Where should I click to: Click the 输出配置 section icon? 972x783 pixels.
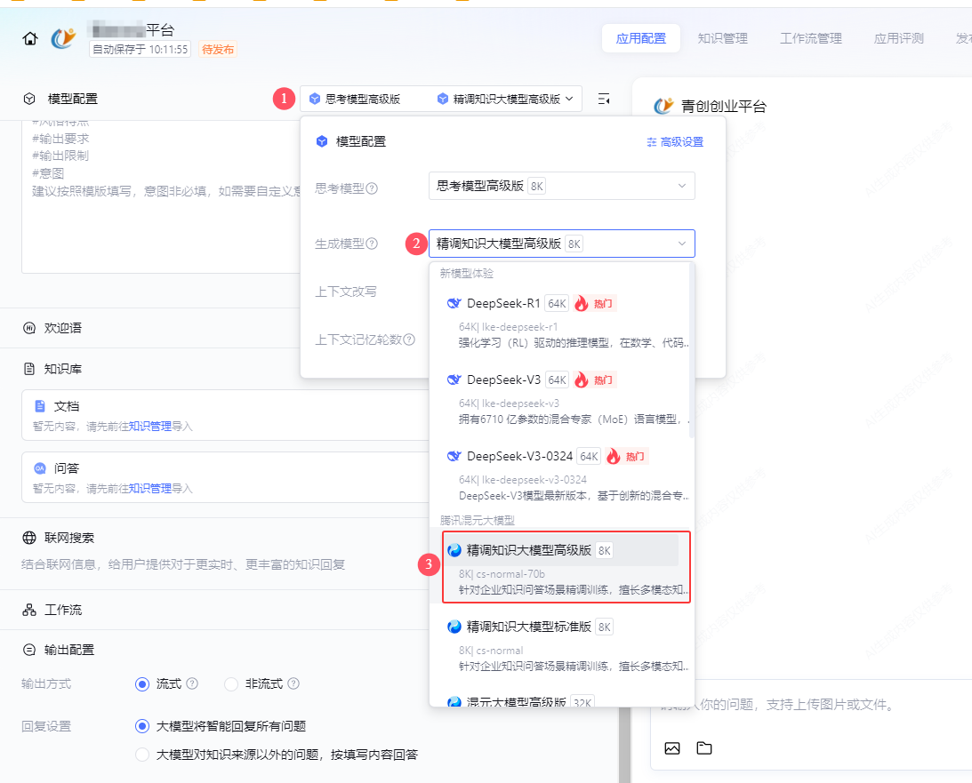(x=29, y=650)
